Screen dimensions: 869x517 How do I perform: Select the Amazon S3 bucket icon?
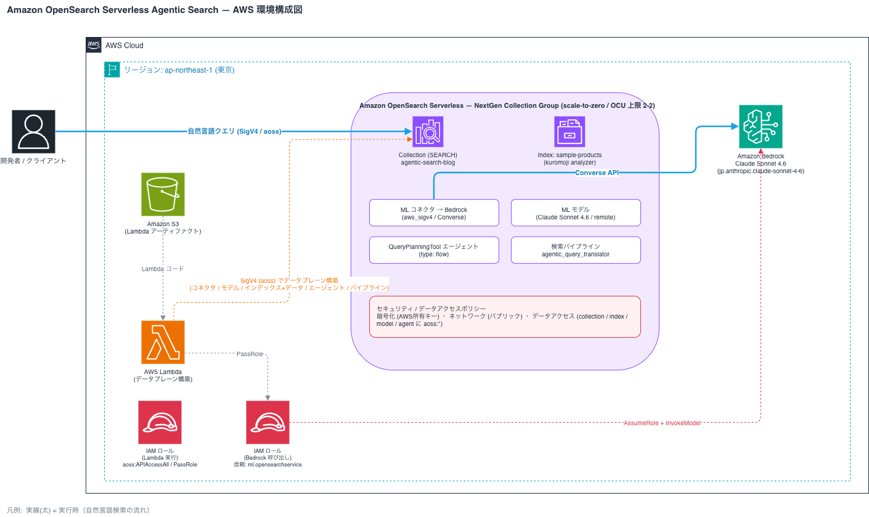163,194
